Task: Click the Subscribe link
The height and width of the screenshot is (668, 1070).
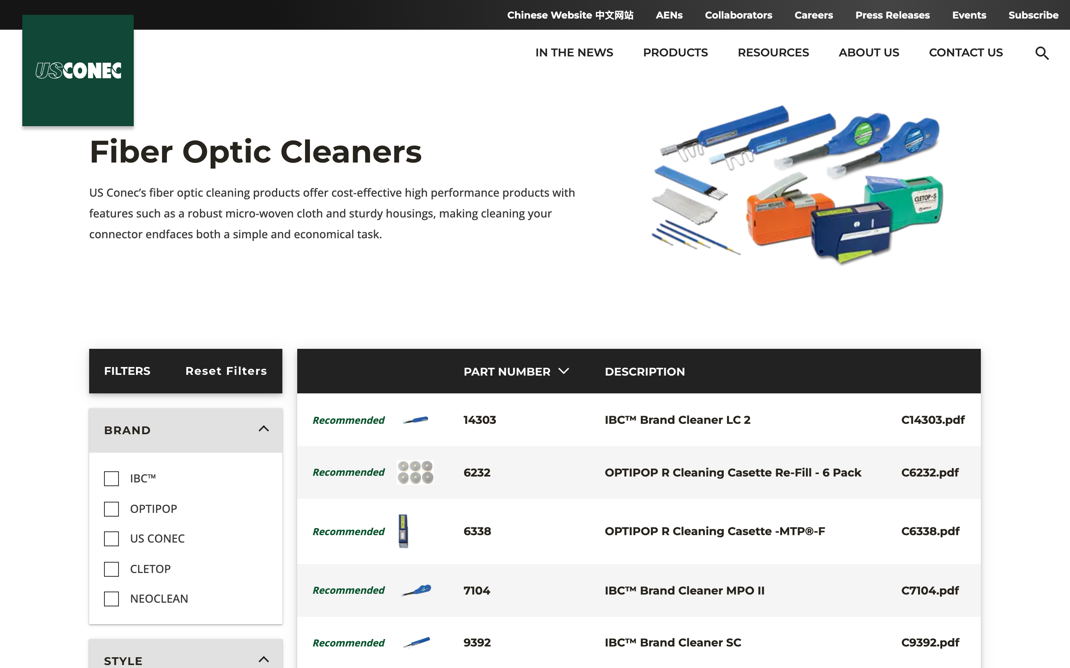Action: pos(1033,15)
